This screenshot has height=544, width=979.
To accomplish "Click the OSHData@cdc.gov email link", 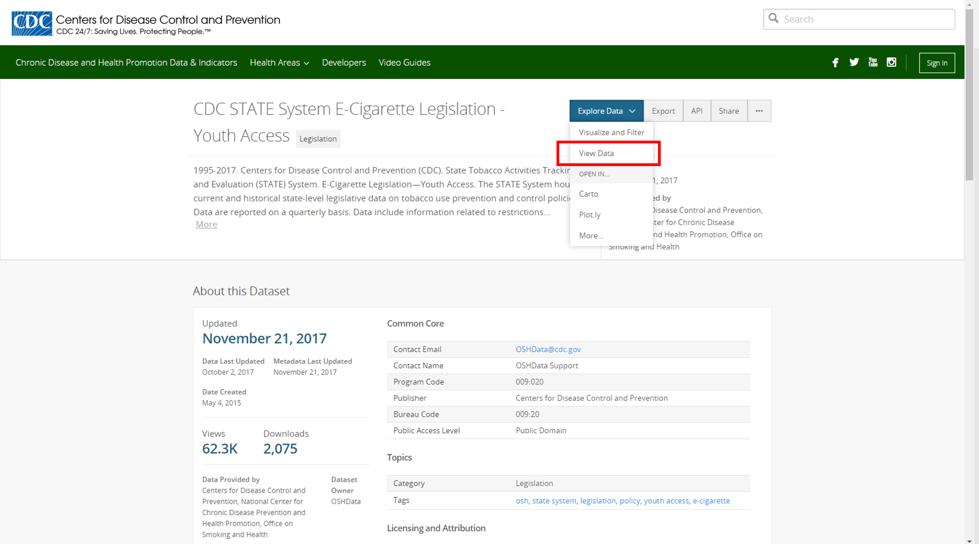I will point(548,349).
